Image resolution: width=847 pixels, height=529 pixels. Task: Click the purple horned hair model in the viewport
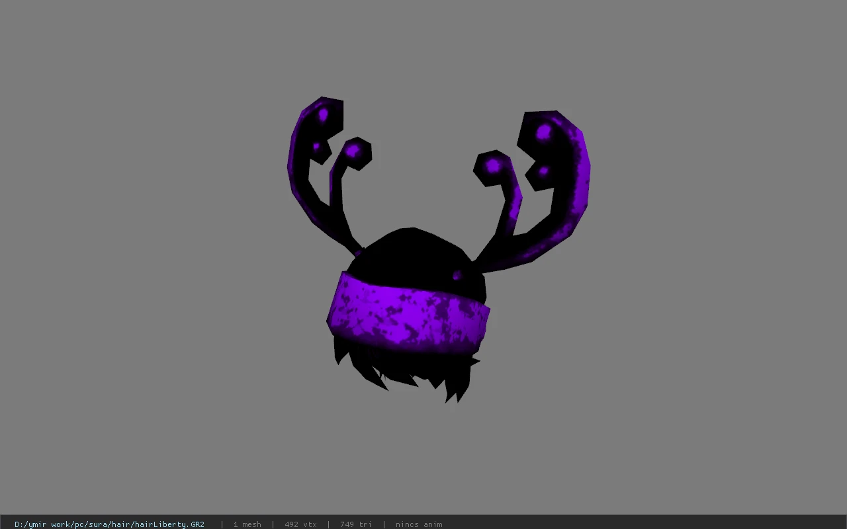click(438, 250)
